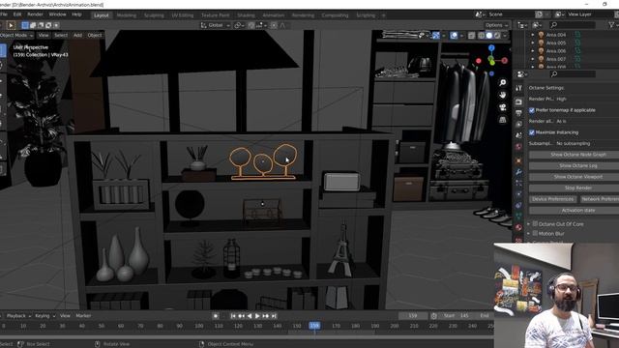
Task: Select the tweak select tool arrow icon
Action: (11, 25)
